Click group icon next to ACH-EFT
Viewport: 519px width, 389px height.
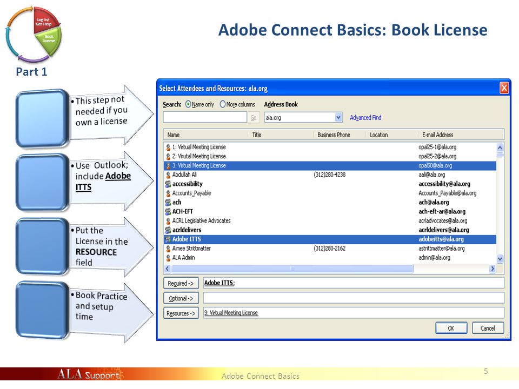(168, 212)
